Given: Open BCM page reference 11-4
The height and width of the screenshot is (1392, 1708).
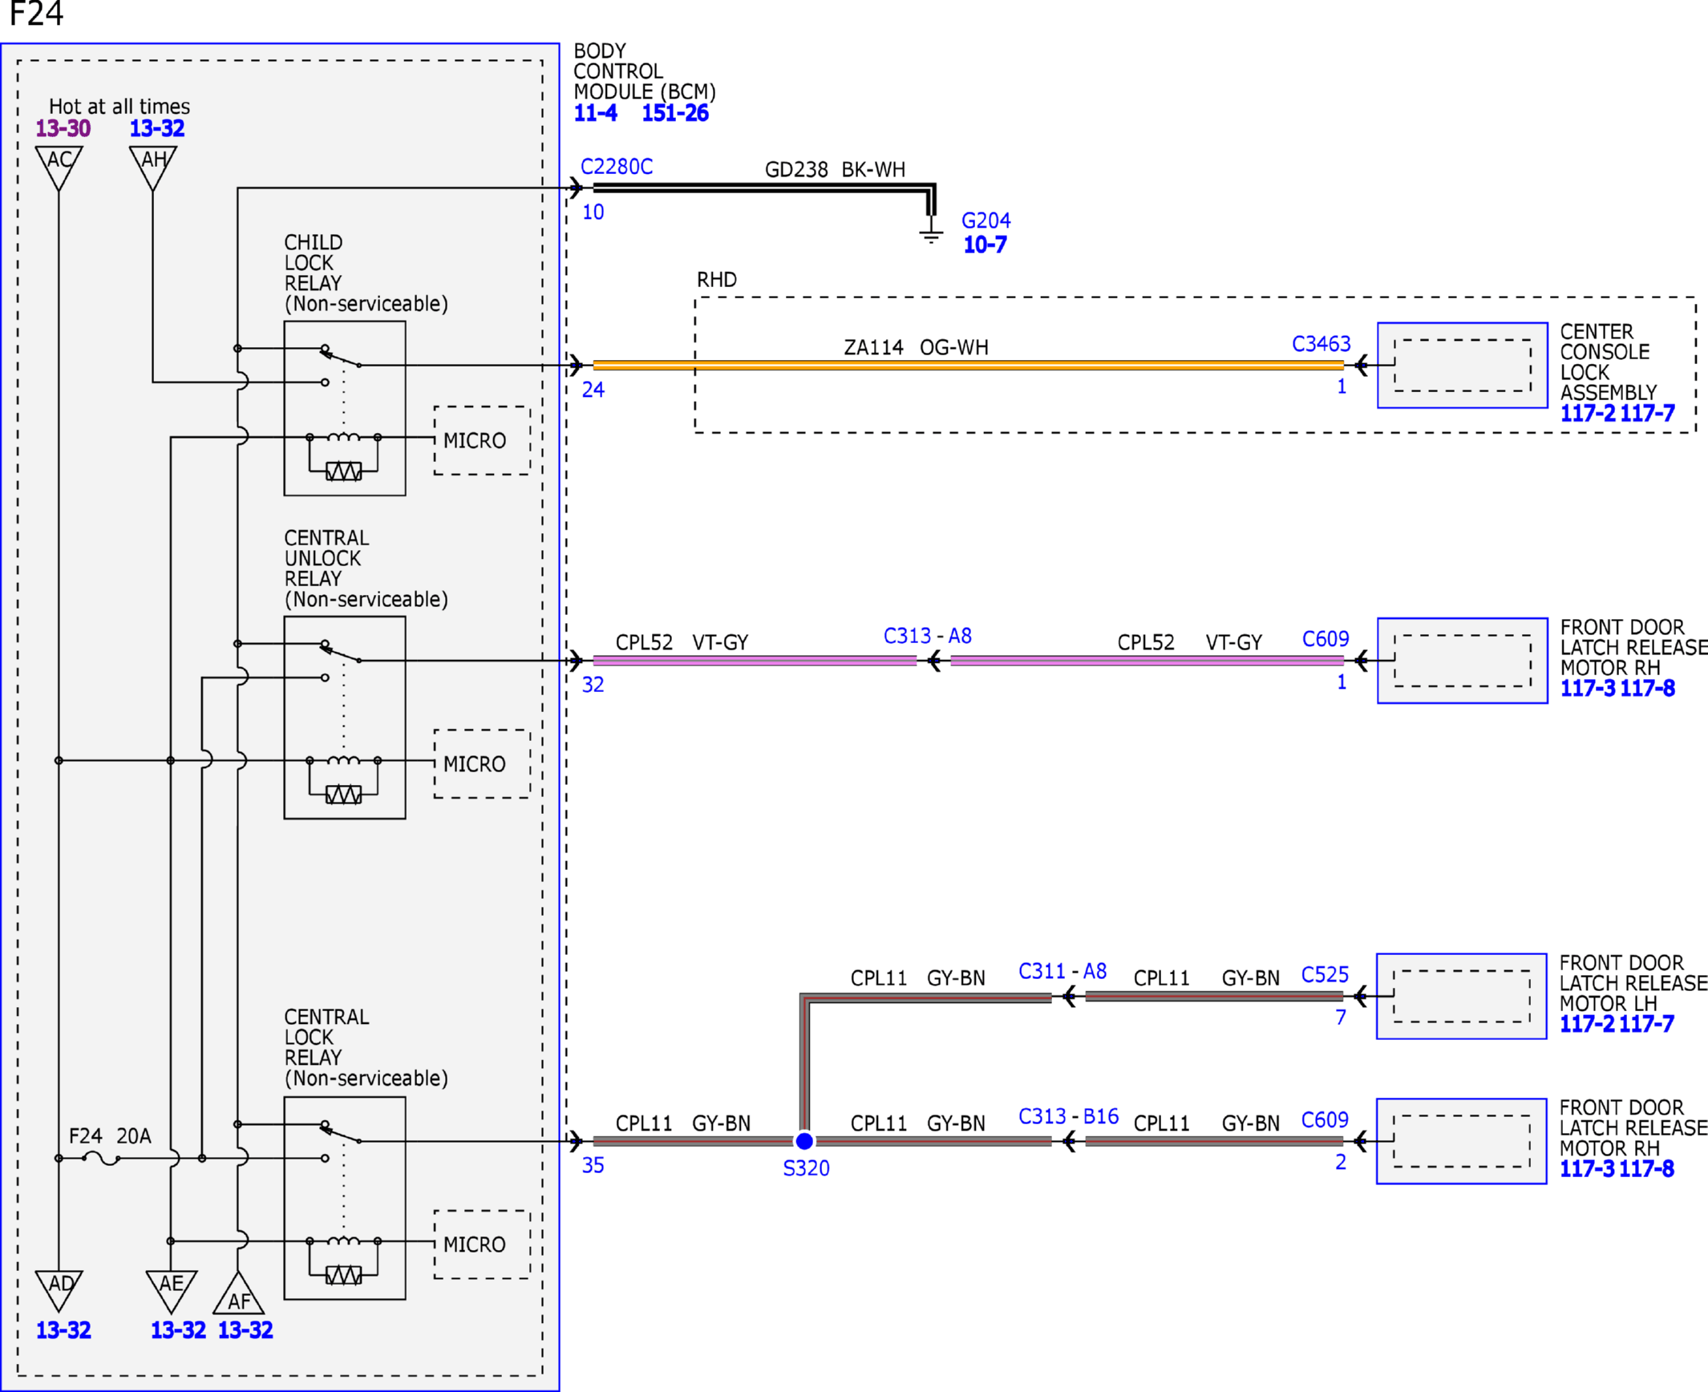Looking at the screenshot, I should 595,113.
